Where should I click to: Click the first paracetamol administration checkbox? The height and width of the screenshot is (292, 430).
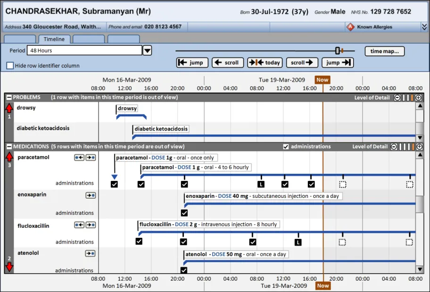114,184
